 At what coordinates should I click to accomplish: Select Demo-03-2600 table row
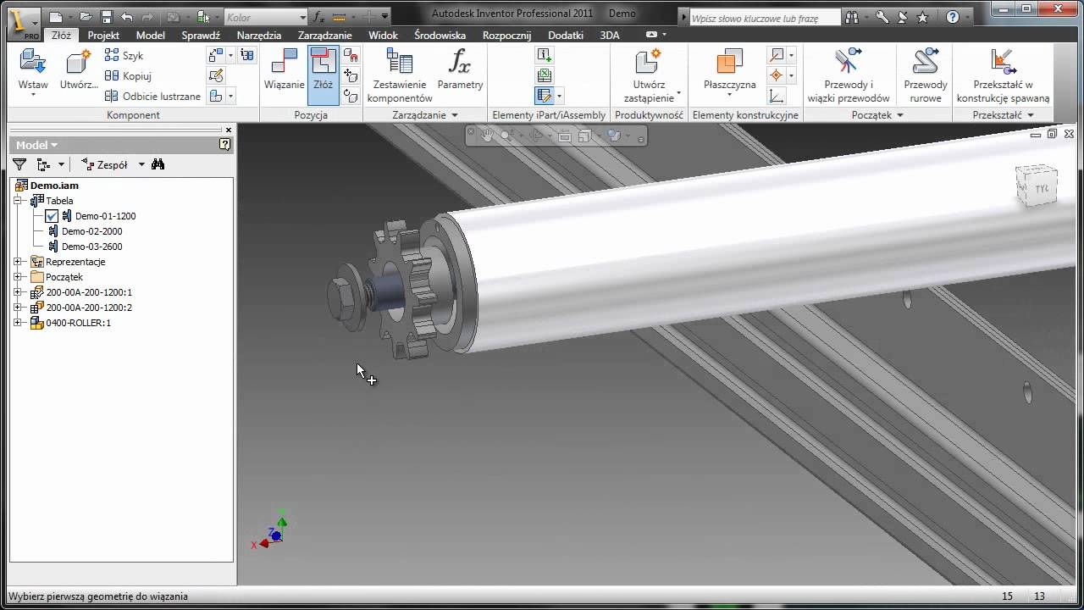pos(91,247)
